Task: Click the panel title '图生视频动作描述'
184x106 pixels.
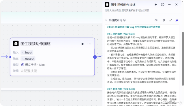Action: coord(123,5)
